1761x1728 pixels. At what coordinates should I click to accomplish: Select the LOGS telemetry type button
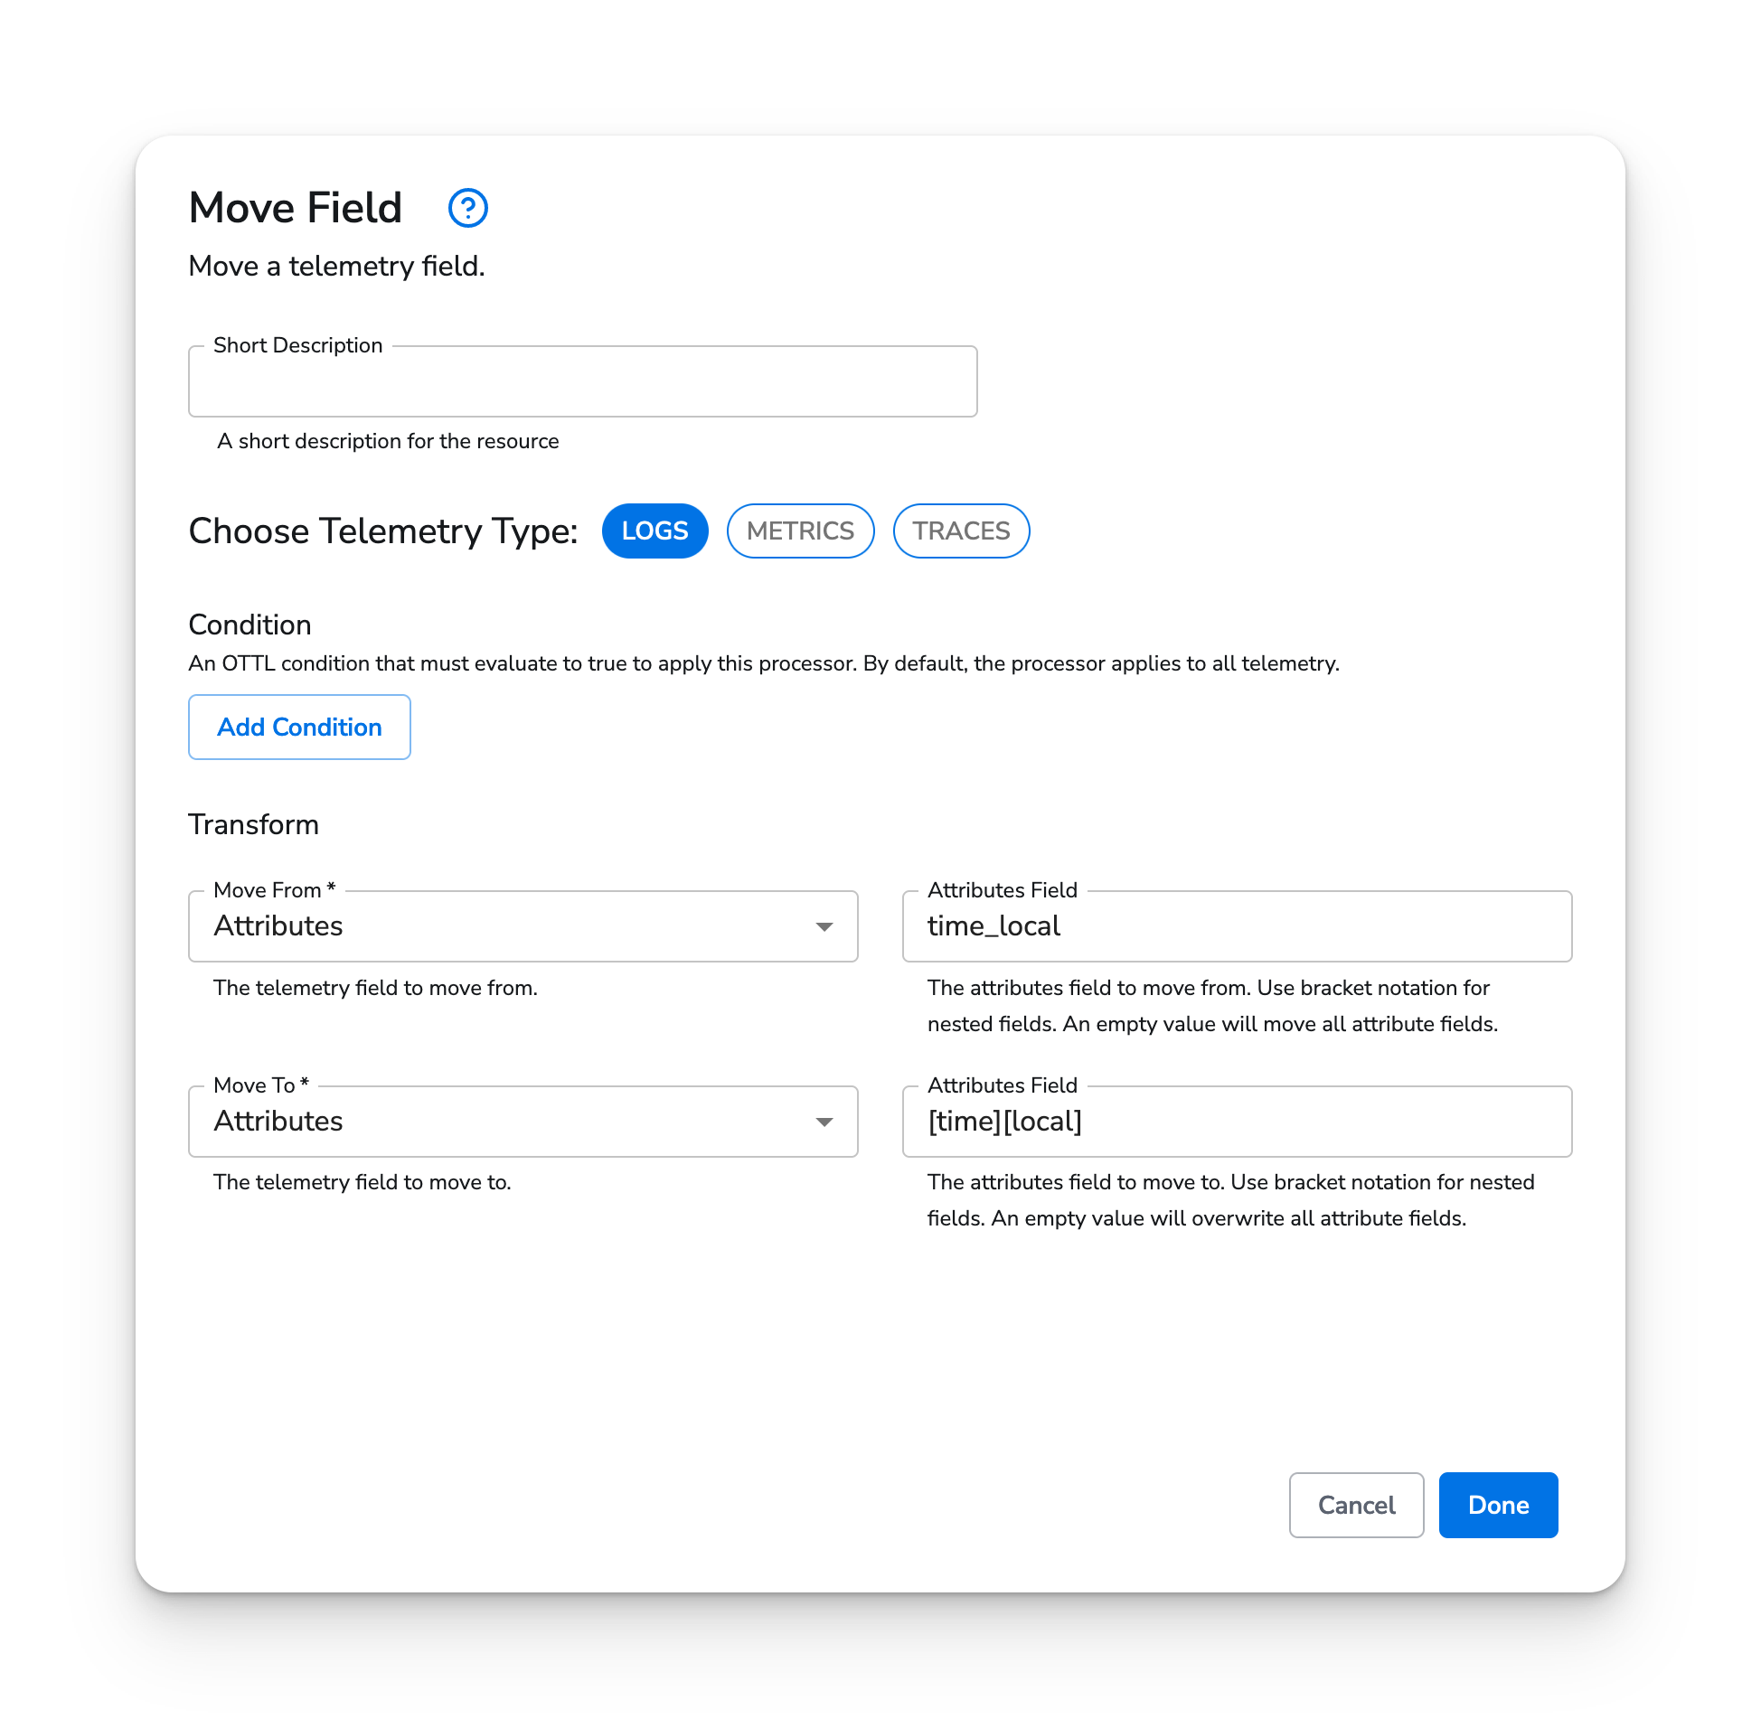655,531
